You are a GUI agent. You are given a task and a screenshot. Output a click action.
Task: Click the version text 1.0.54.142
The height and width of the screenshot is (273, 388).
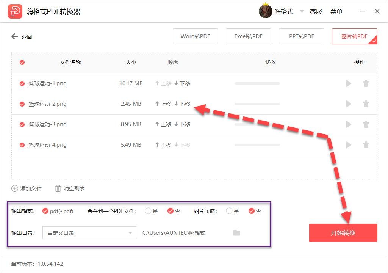(x=50, y=264)
